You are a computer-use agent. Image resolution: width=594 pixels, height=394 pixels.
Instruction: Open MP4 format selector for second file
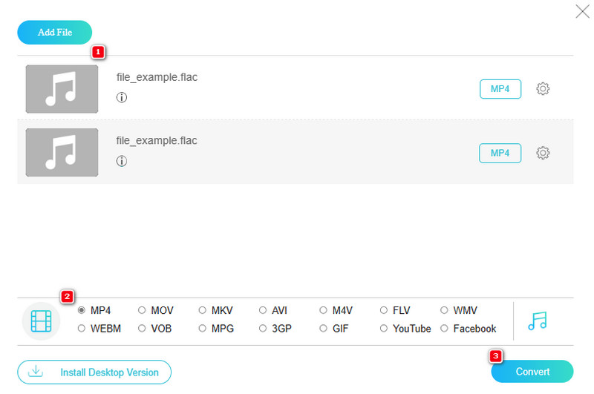coord(500,153)
